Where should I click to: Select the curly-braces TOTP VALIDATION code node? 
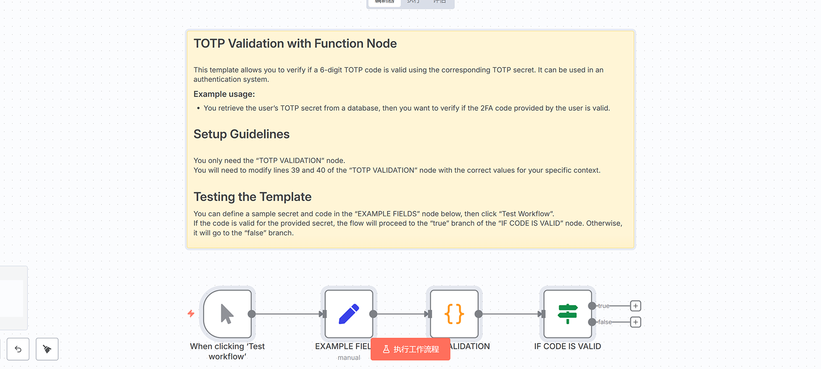pos(454,314)
